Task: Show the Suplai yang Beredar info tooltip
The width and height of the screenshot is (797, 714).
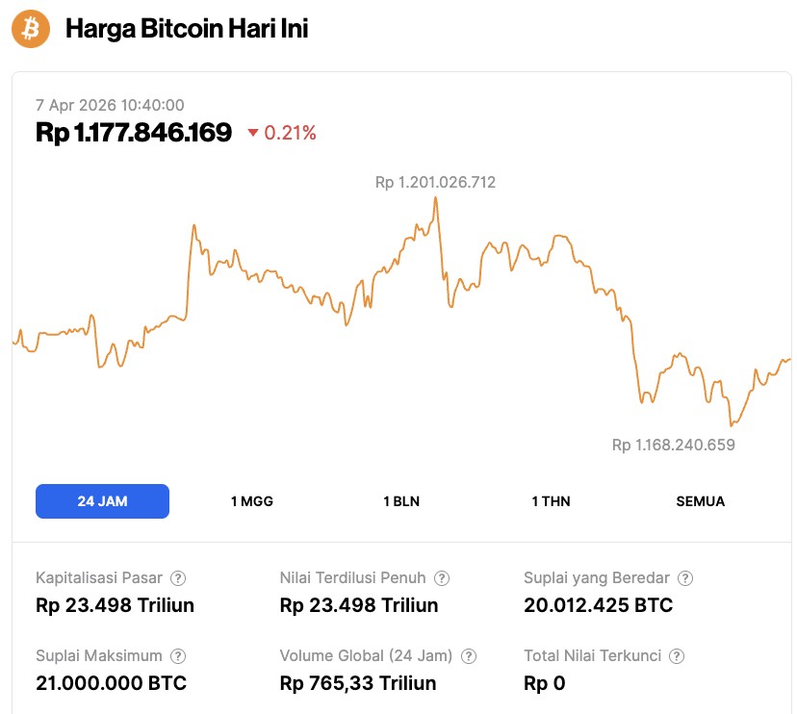Action: [685, 578]
